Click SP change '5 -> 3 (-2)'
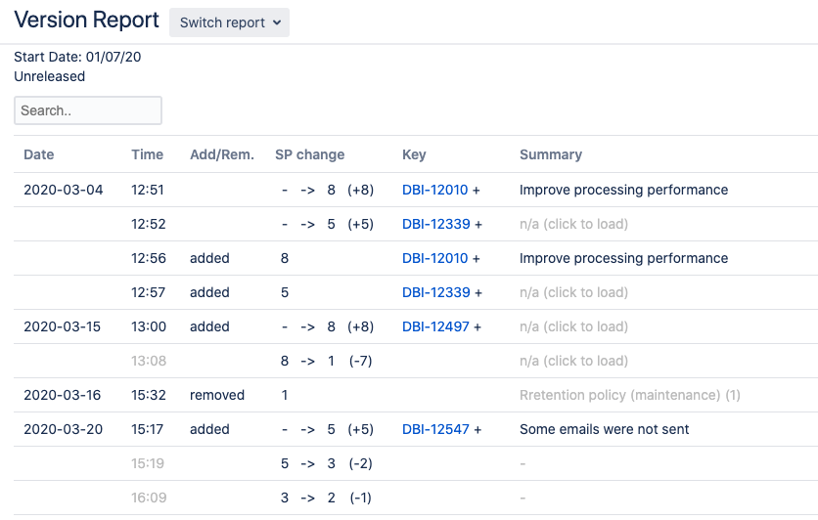 [326, 463]
